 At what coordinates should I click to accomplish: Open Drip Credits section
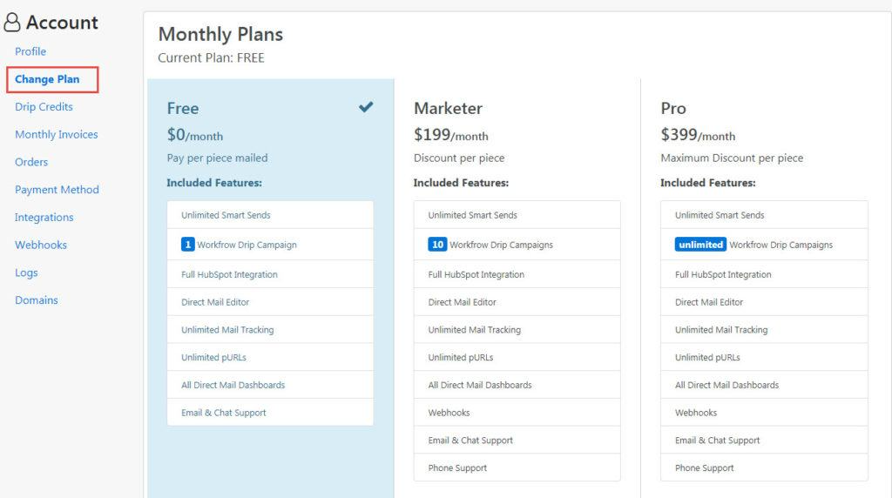tap(44, 107)
